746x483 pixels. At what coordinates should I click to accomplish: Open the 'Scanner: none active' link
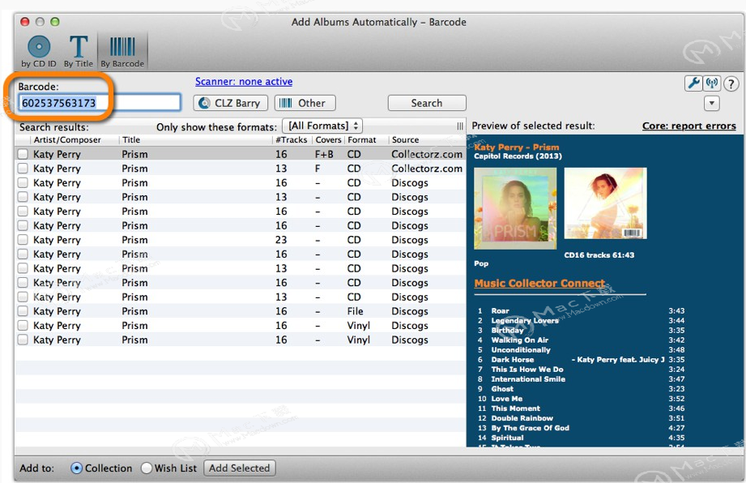[x=244, y=82]
